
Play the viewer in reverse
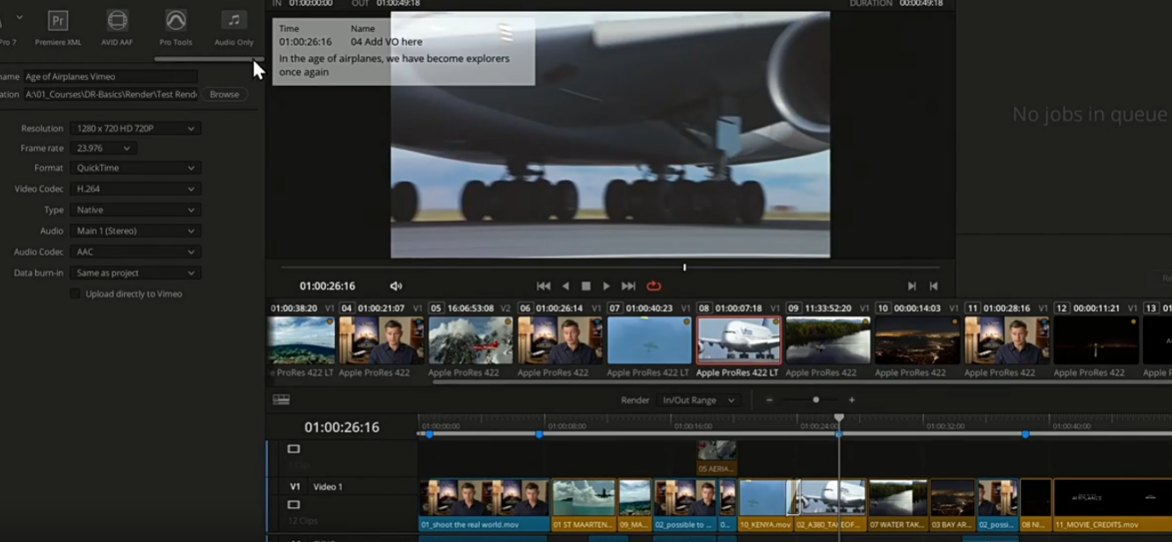click(565, 286)
